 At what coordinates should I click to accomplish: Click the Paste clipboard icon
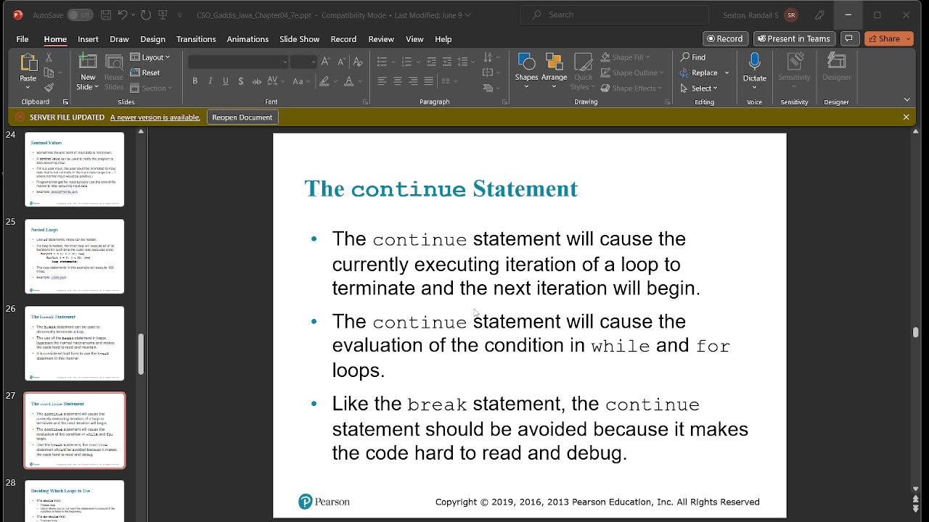tap(28, 64)
